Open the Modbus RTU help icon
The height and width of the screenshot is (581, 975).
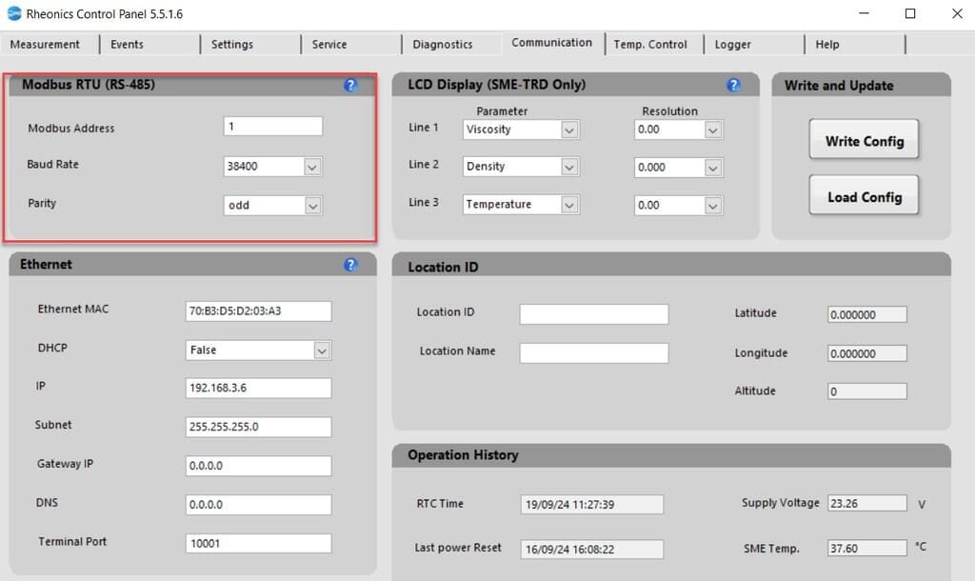pos(350,85)
